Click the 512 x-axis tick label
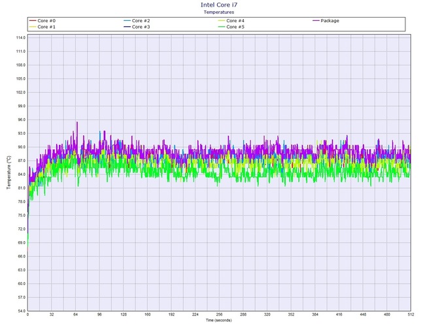Image resolution: width=438 pixels, height=328 pixels. pos(411,314)
